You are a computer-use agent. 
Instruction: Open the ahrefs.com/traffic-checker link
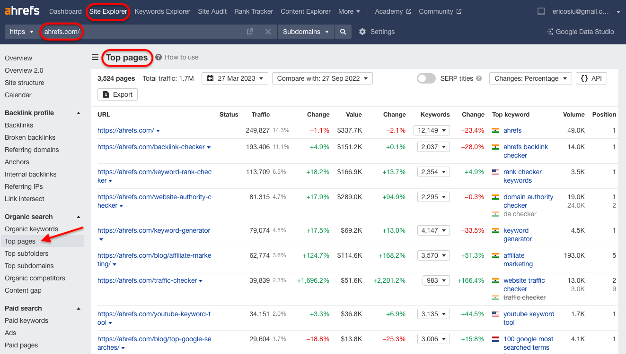click(x=147, y=280)
